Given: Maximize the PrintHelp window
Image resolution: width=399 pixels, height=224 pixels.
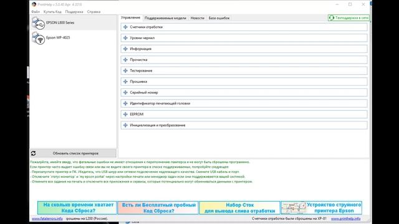Looking at the screenshot, I should click(x=350, y=4).
